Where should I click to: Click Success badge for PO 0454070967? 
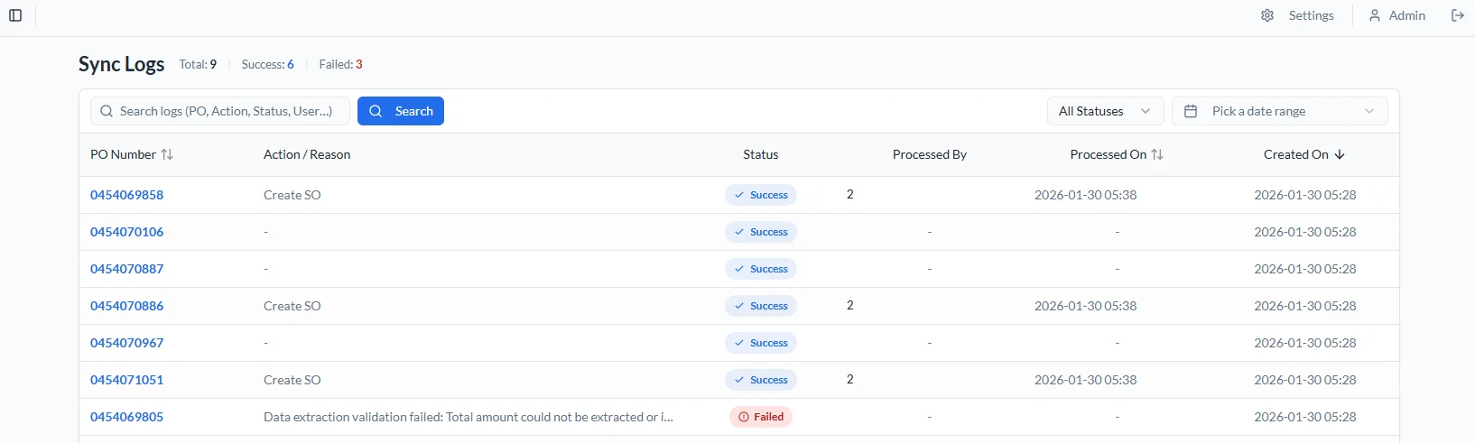coord(761,343)
